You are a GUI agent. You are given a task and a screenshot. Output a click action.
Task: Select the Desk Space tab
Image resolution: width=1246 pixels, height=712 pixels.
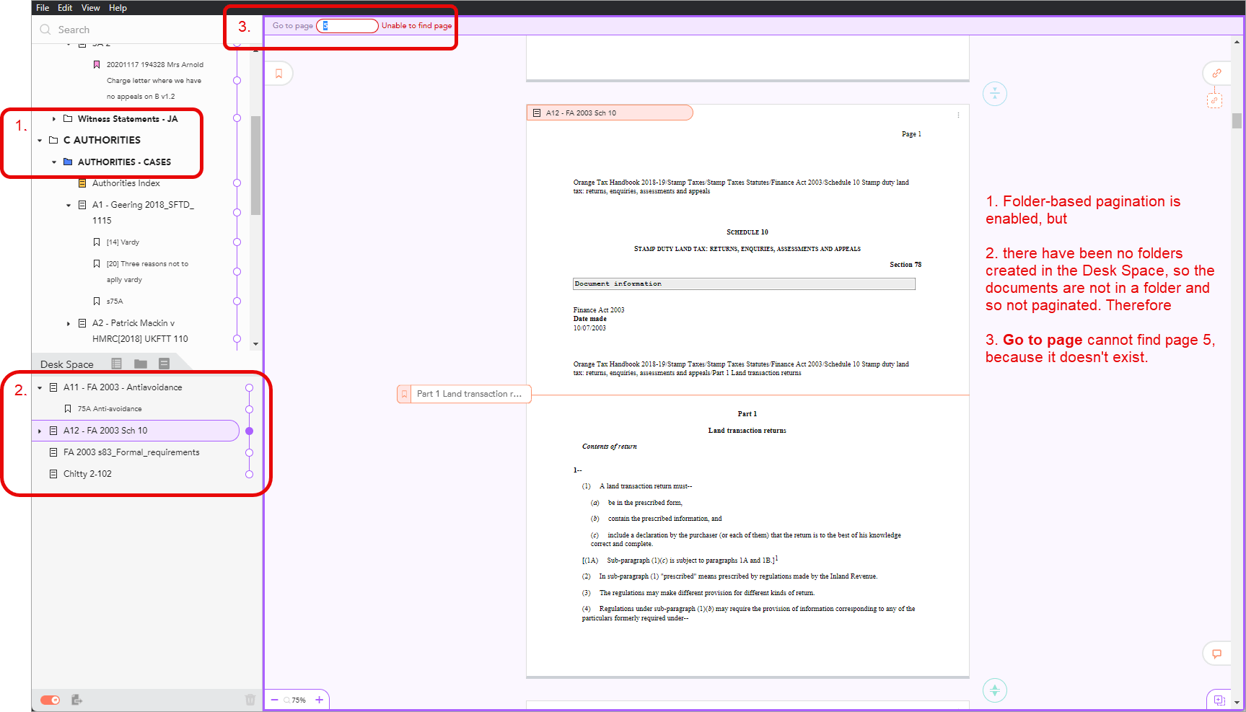click(x=67, y=364)
